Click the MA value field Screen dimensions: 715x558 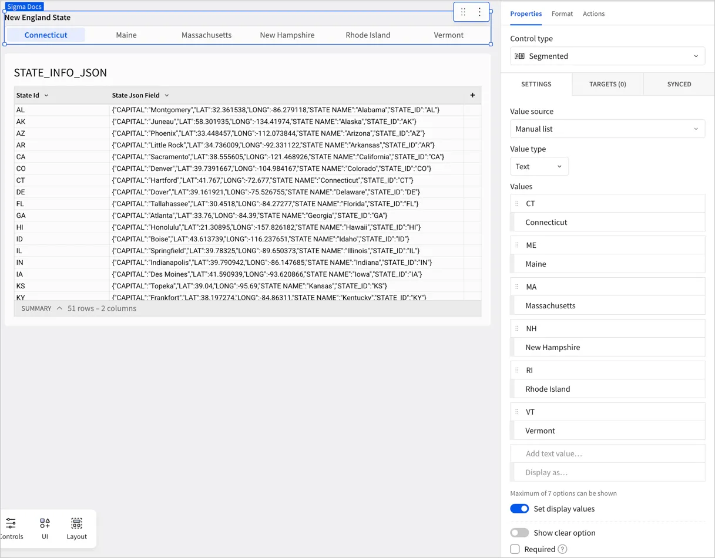(607, 287)
